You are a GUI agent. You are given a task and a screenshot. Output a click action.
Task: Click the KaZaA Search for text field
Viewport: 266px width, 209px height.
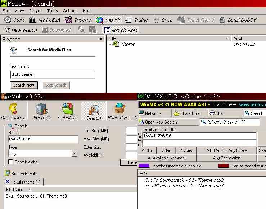coord(53,75)
